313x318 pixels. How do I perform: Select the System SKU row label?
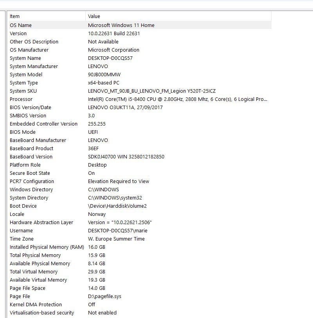[23, 91]
